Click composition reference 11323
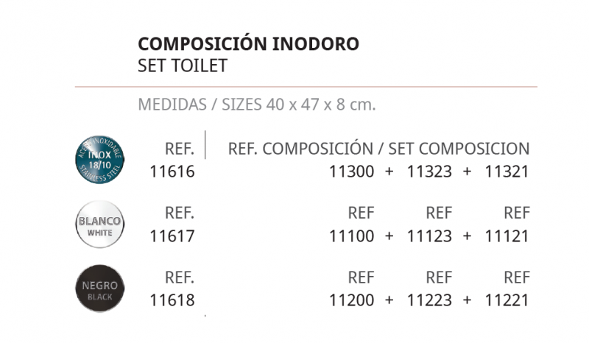 tap(429, 171)
